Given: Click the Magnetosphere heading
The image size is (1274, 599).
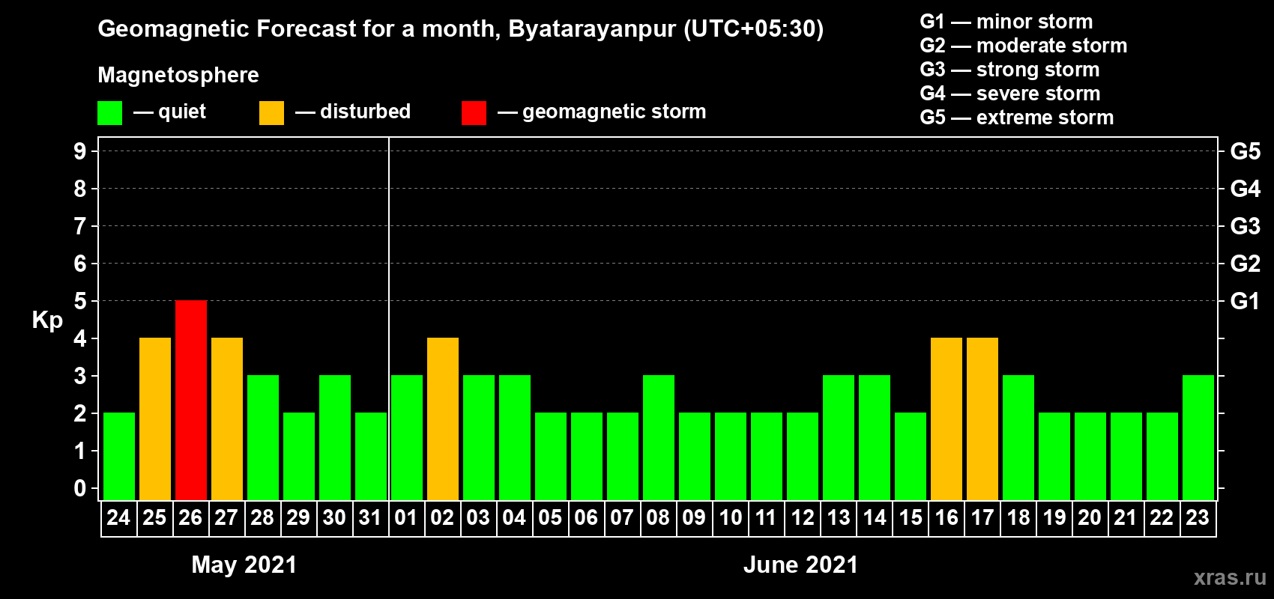Looking at the screenshot, I should 178,75.
